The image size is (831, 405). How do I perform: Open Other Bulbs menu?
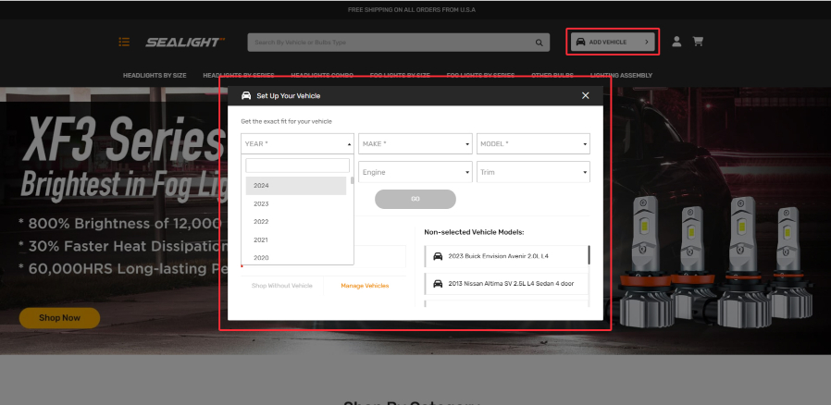point(552,76)
